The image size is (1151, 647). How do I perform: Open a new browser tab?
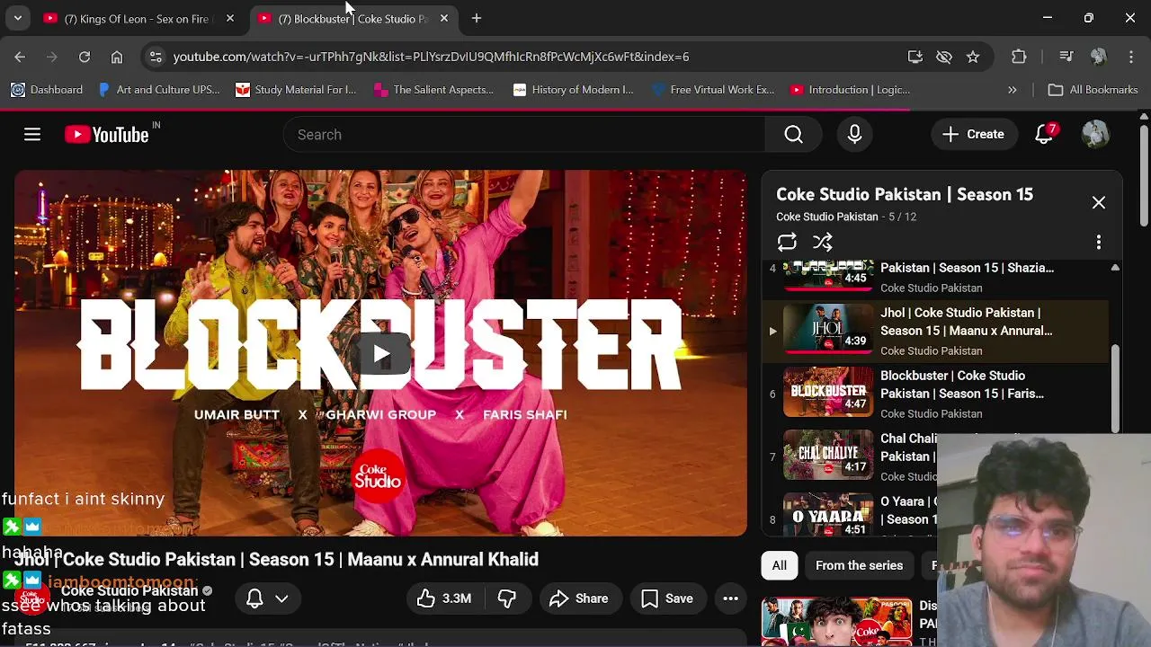(x=477, y=18)
